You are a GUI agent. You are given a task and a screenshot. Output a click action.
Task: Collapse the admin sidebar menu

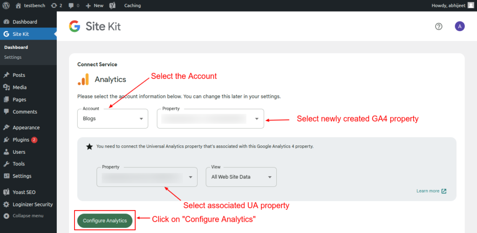[27, 216]
